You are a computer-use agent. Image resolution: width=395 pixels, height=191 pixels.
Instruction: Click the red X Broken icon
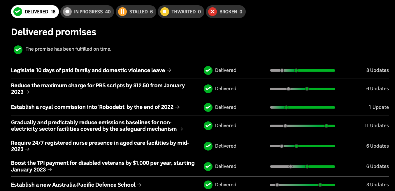213,12
